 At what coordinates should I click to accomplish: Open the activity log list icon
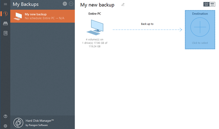pyautogui.click(x=6, y=33)
